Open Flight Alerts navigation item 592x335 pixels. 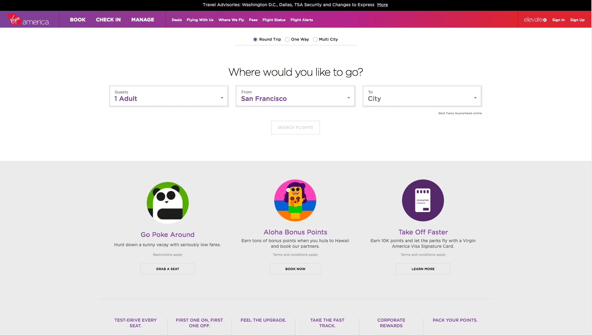click(302, 20)
